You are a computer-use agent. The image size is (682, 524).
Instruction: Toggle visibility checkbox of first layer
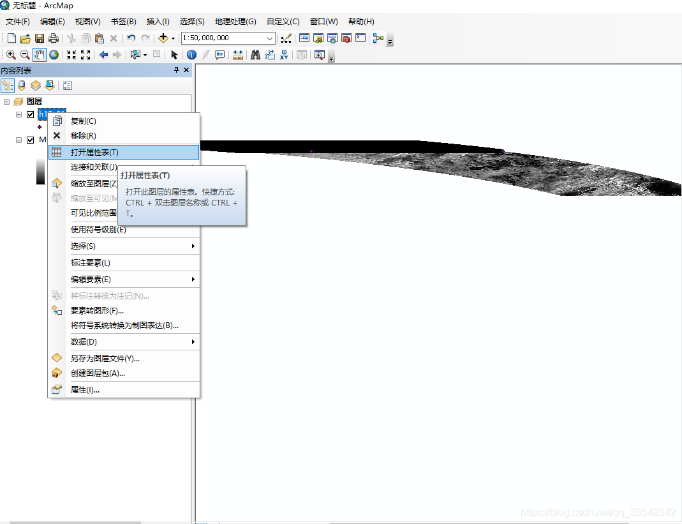click(x=31, y=114)
